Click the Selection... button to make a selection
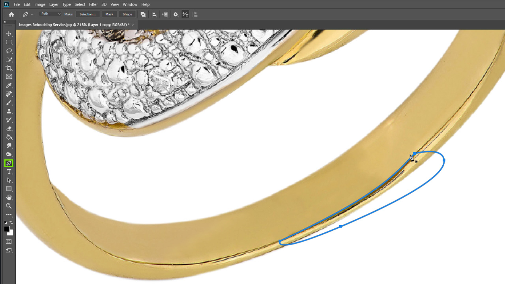Screen dimensions: 505x284 tap(87, 14)
